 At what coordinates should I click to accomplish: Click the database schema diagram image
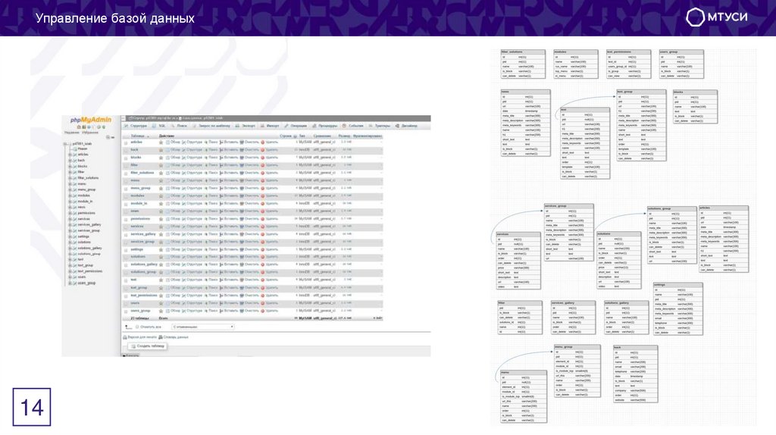(624, 236)
